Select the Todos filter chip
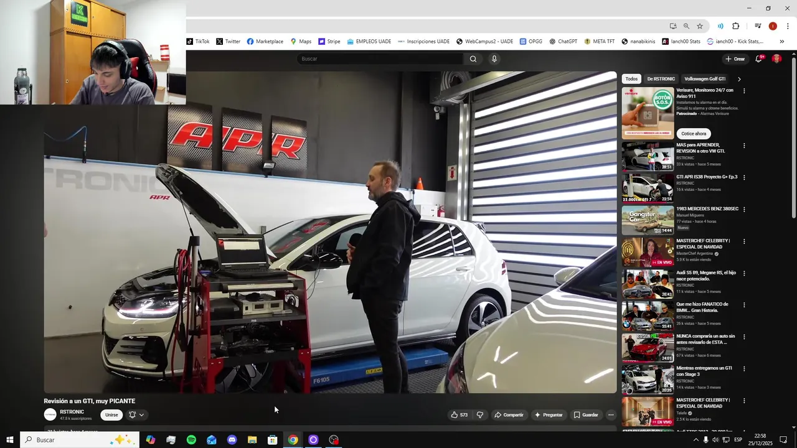Screen dimensions: 797x448 (x=631, y=79)
